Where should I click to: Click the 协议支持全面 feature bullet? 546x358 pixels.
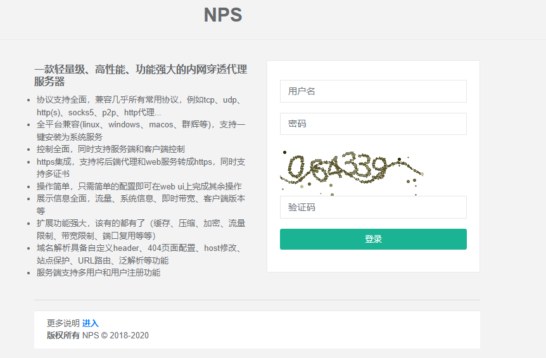[x=140, y=106]
